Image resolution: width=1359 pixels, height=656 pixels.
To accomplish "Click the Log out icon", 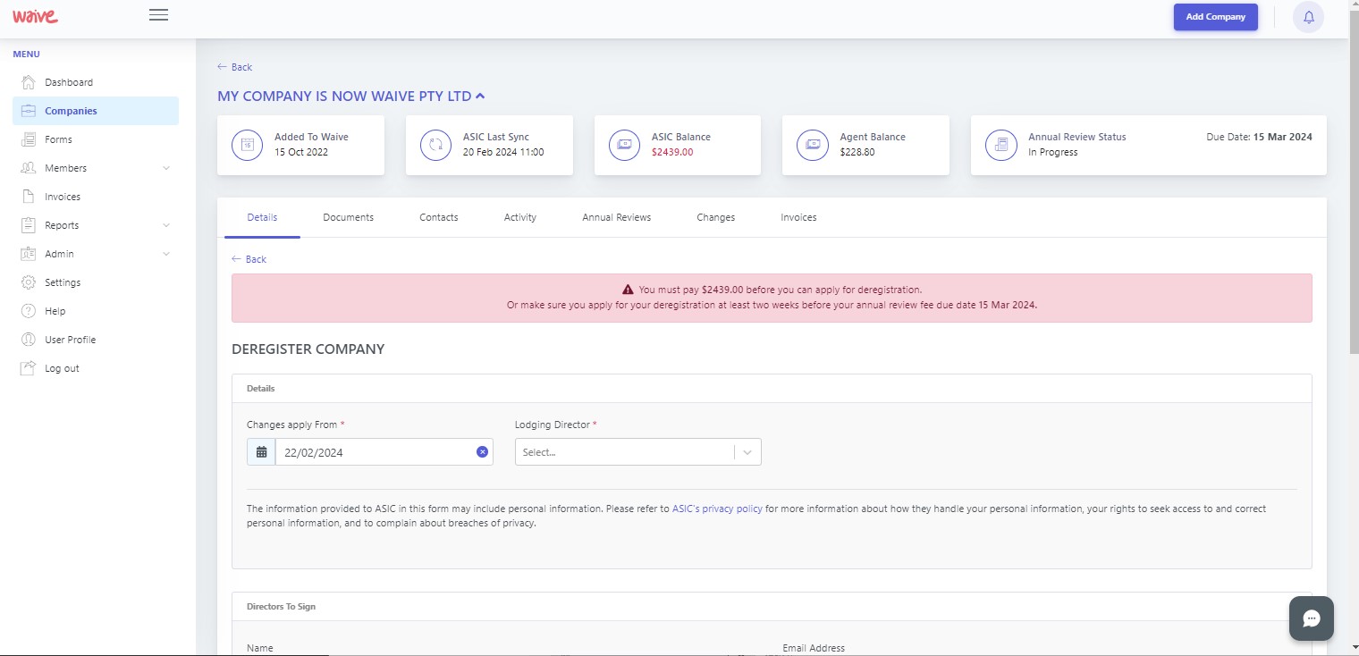I will click(x=28, y=368).
